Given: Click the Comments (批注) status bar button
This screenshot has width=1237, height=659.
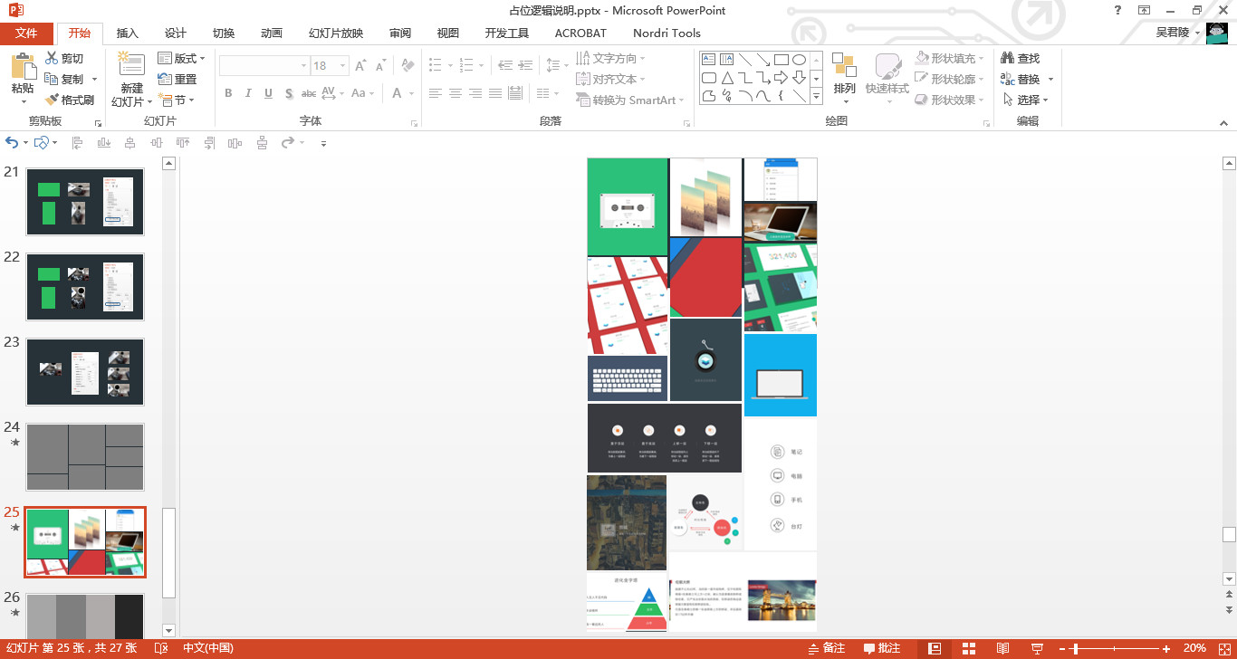Looking at the screenshot, I should pyautogui.click(x=882, y=648).
